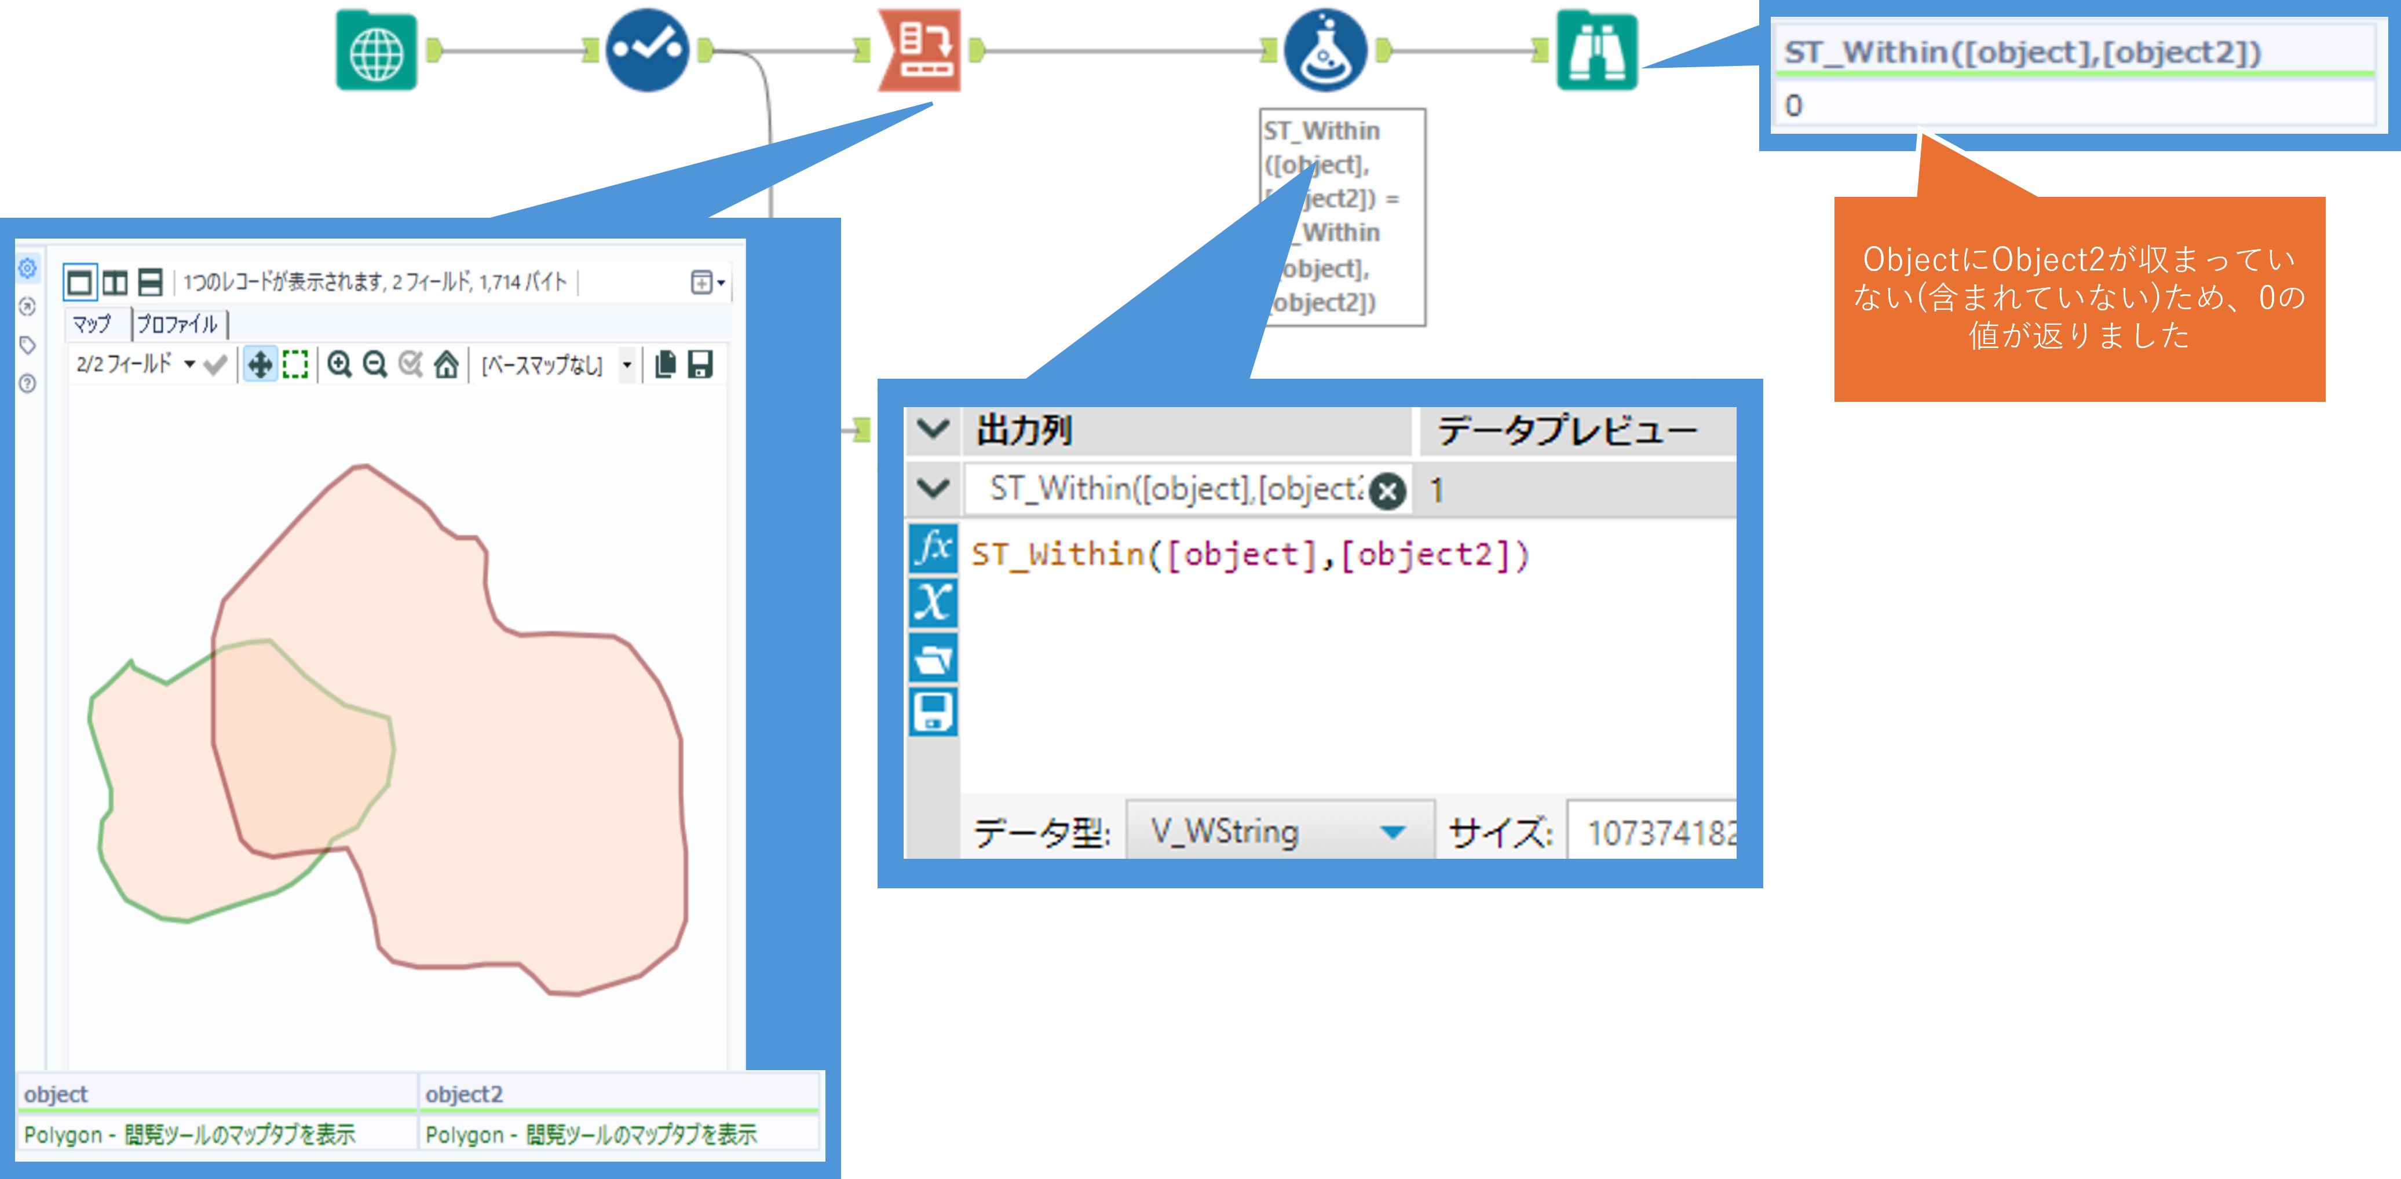Click the Append Fields tool icon
The width and height of the screenshot is (2401, 1179).
pos(919,50)
